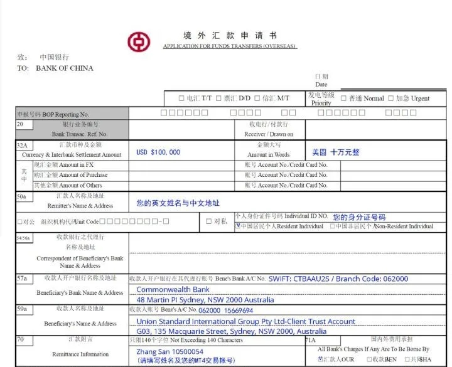Click the '50a' field code box
452x367 pixels.
(24, 197)
